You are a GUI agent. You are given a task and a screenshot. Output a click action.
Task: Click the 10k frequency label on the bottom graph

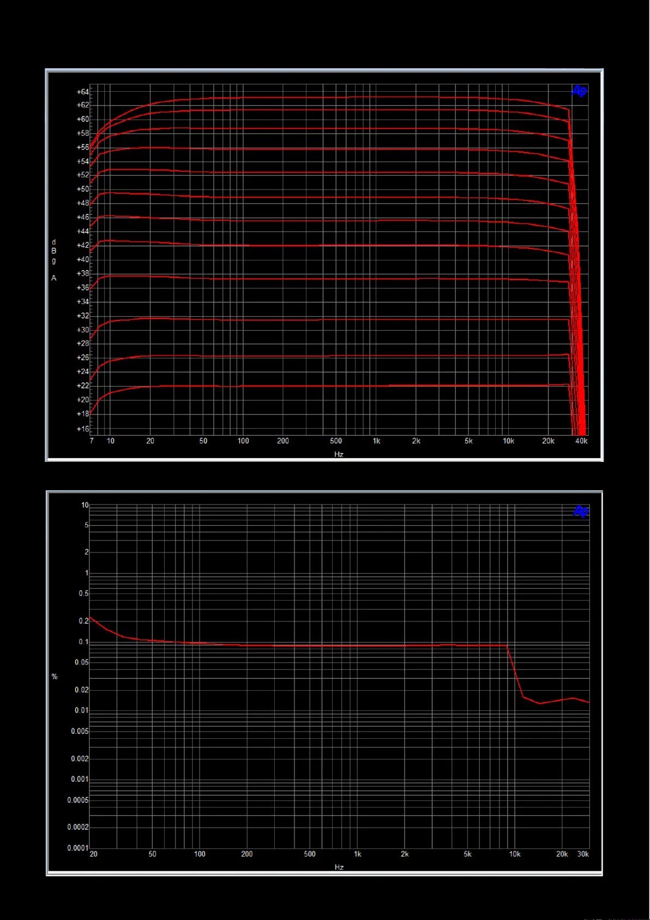point(515,854)
